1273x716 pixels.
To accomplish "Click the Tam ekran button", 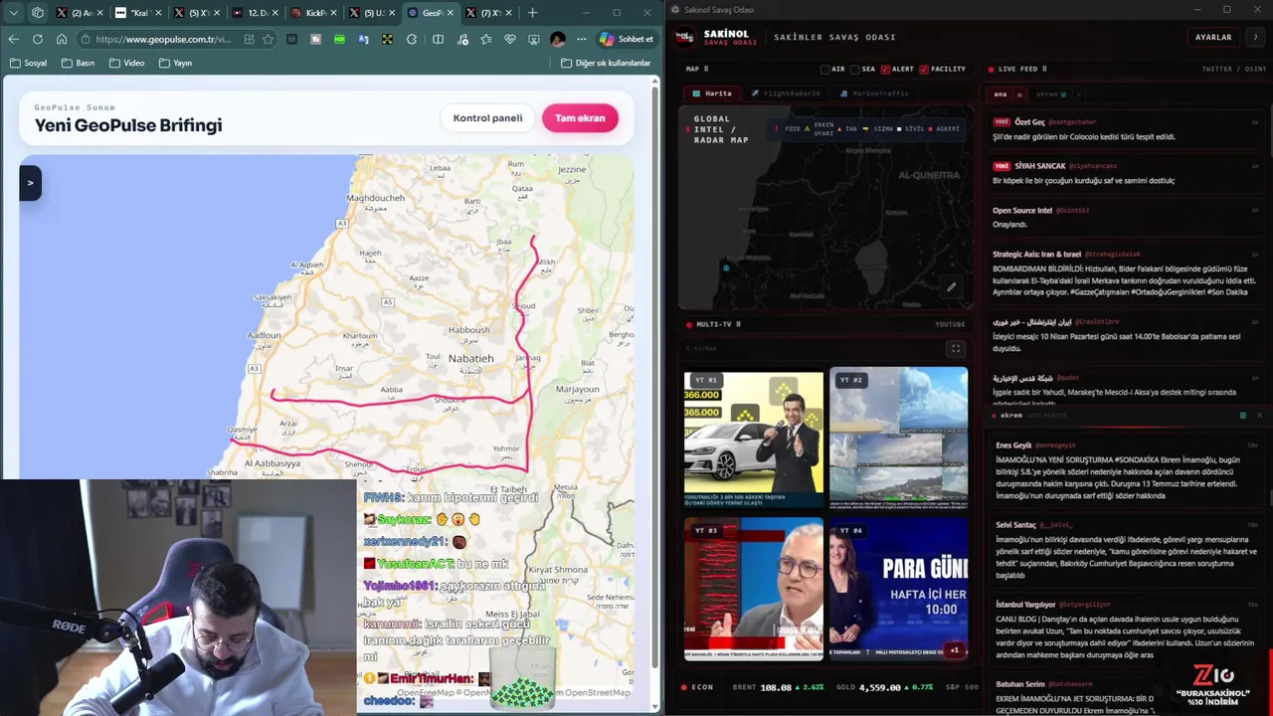I will [x=580, y=118].
